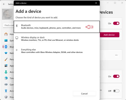
Task: Close the Add a device dialog
Action: (96, 3)
